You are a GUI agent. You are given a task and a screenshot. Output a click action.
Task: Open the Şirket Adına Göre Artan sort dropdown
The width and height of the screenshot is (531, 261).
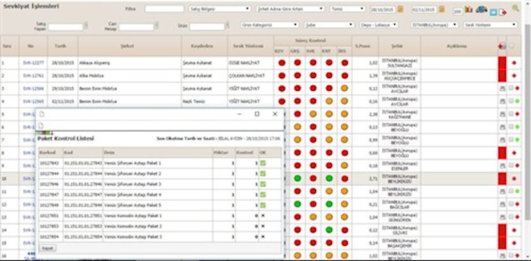tap(291, 9)
